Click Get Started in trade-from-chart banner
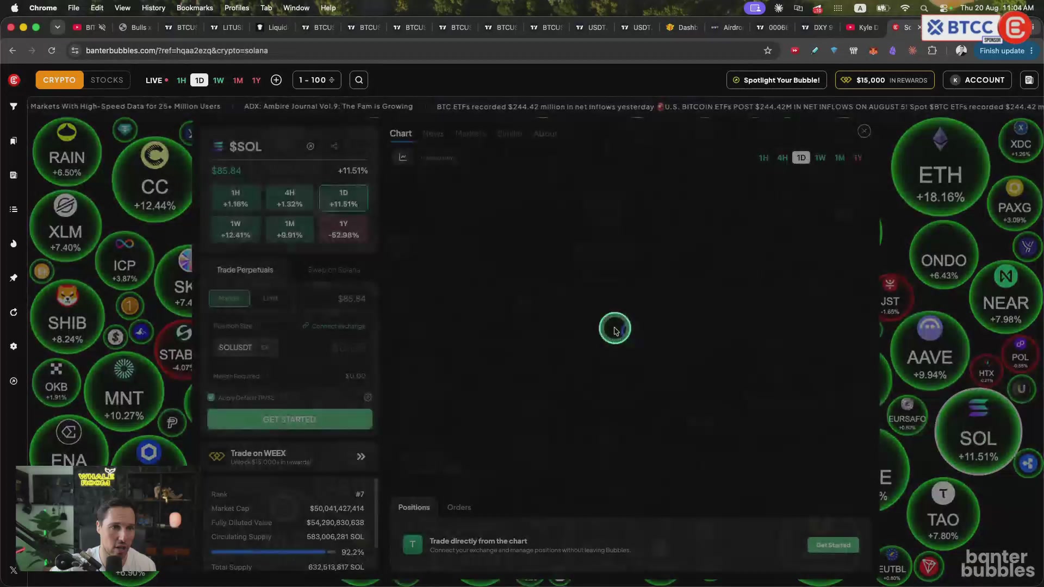 (833, 545)
